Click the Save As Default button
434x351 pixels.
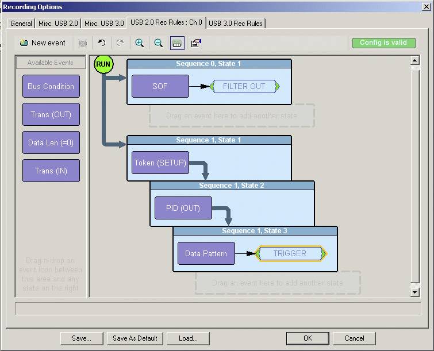click(x=135, y=338)
